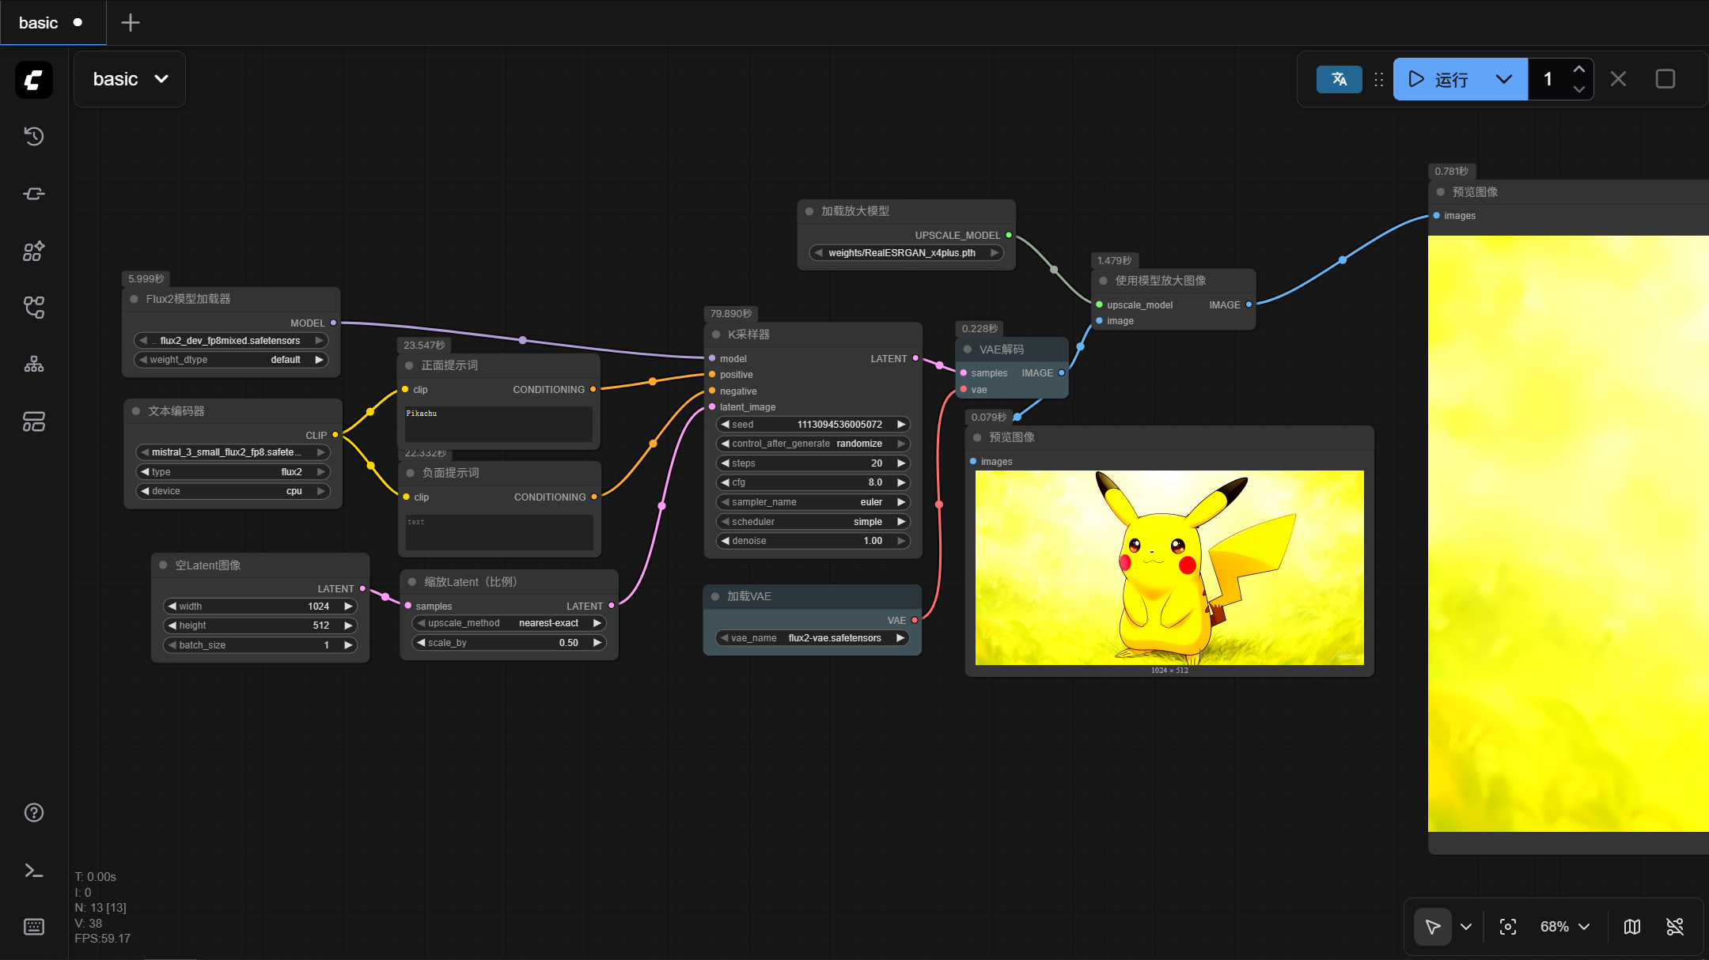Click the denoise value slider field
This screenshot has height=960, width=1709.
click(x=813, y=541)
